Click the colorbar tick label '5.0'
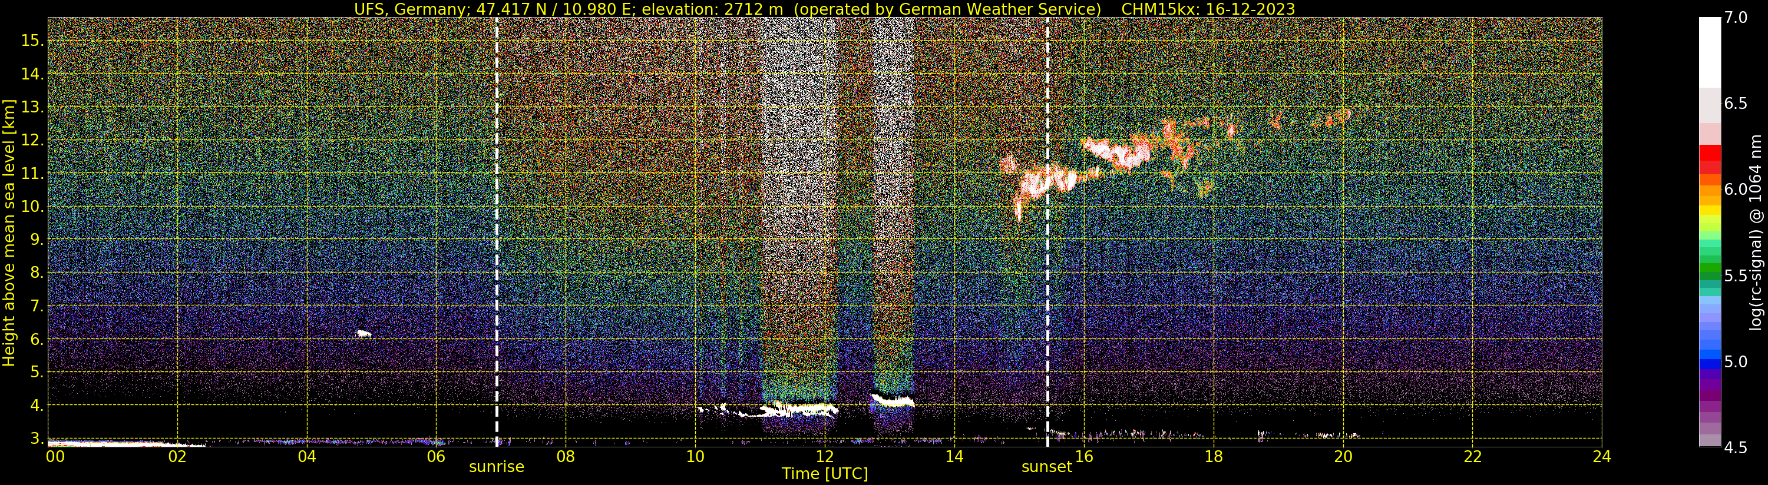 point(1736,361)
